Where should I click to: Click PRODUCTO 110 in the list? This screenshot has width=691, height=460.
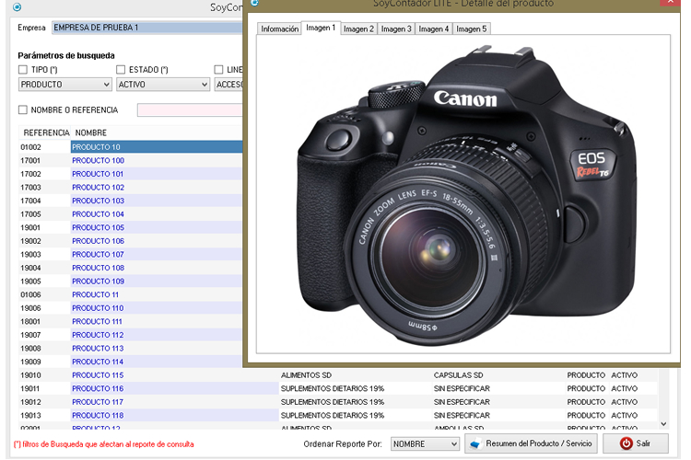click(x=98, y=308)
